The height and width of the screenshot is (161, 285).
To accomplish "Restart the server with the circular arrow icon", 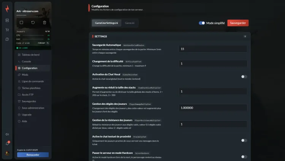I will [33, 22].
